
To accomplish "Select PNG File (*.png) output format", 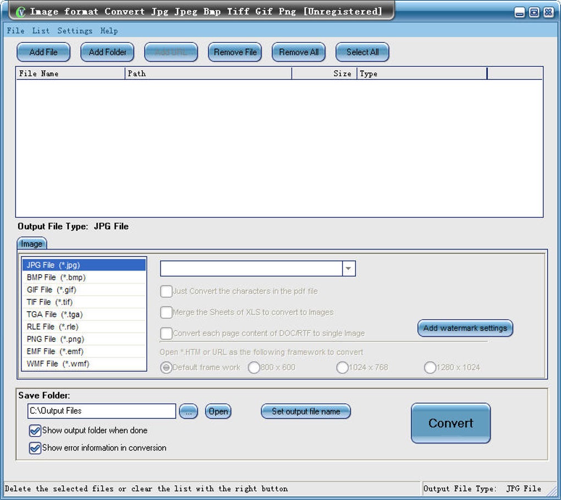I will pyautogui.click(x=56, y=339).
